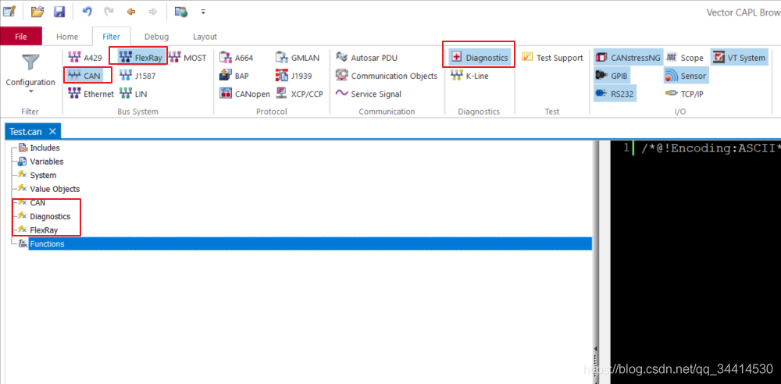The height and width of the screenshot is (384, 781).
Task: Toggle the J1939 protocol filter
Action: click(294, 76)
